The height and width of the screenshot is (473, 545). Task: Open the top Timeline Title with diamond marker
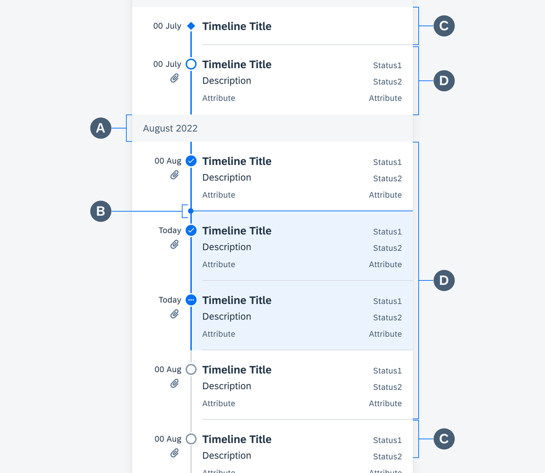click(x=237, y=26)
